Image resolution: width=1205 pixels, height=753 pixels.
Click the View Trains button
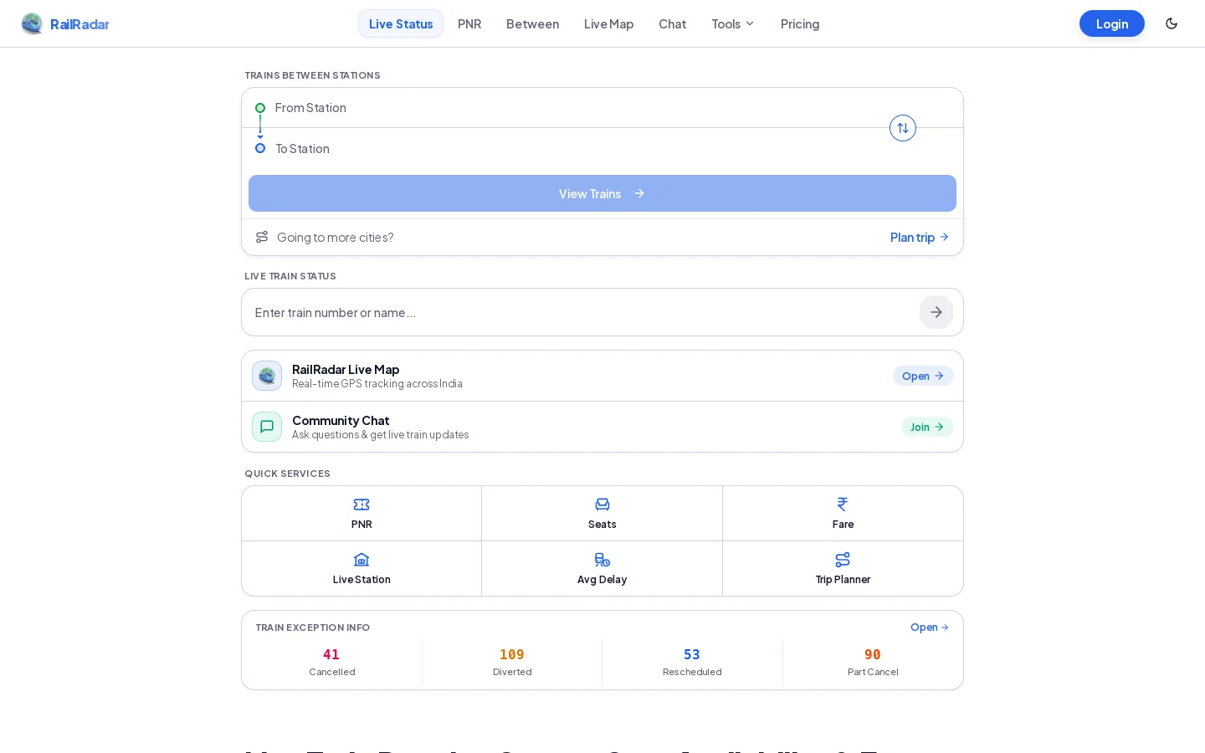(x=602, y=193)
